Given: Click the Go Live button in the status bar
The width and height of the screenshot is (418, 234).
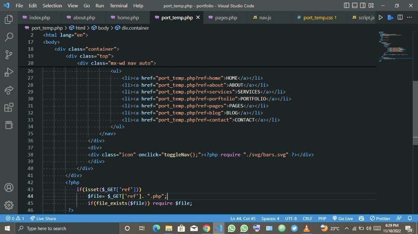Looking at the screenshot, I should click(x=342, y=218).
